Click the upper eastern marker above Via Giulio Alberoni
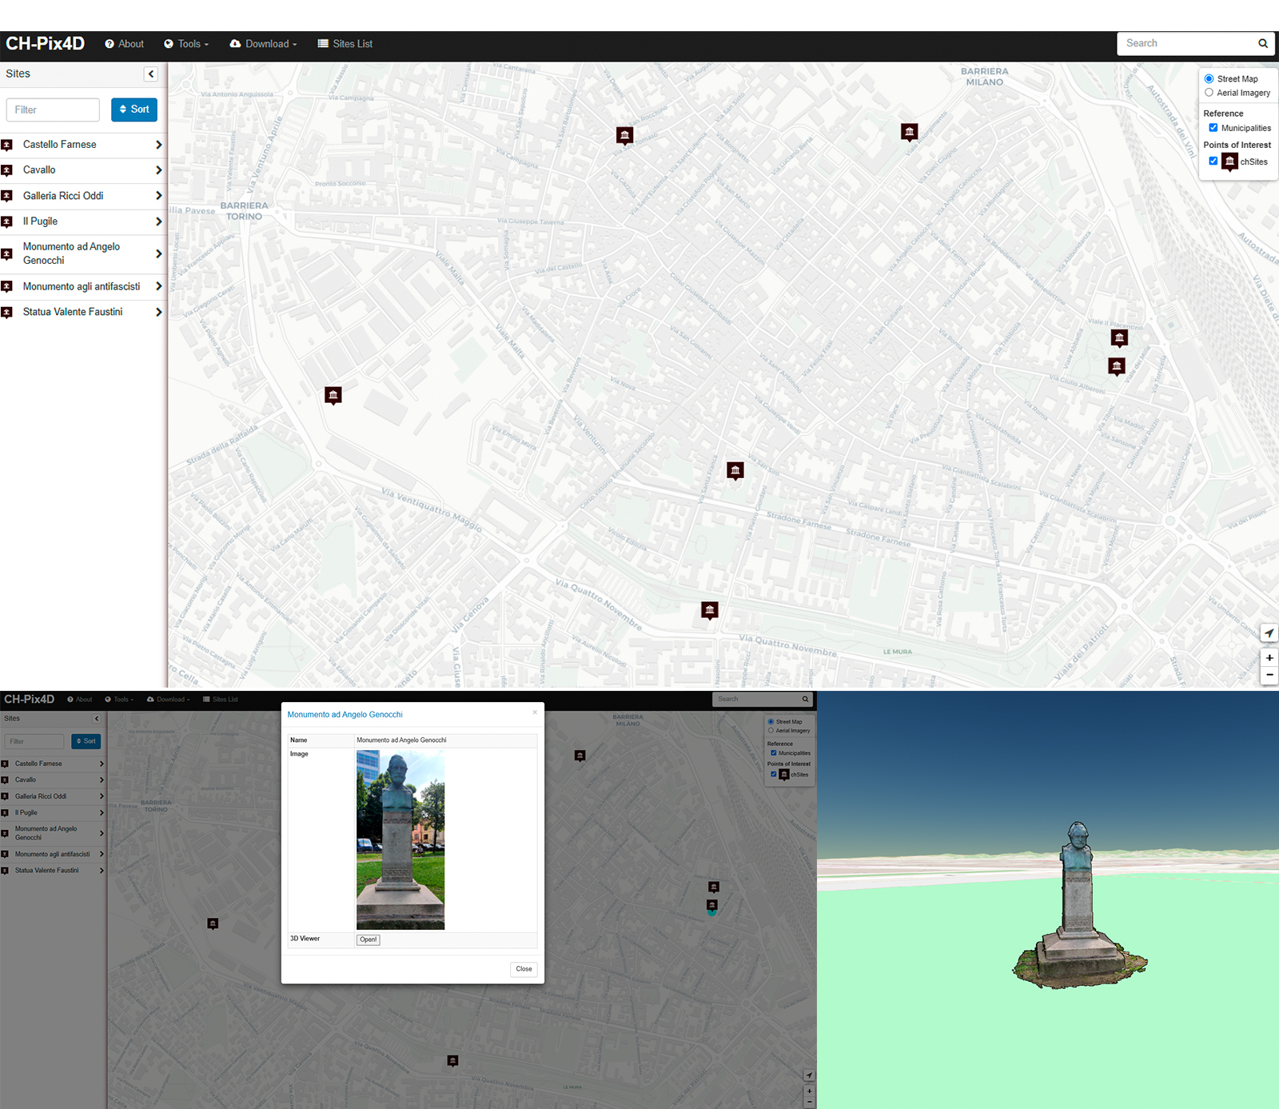1279x1109 pixels. pyautogui.click(x=1120, y=338)
